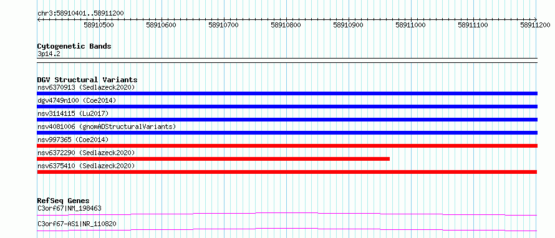
Task: Click ruler position 58911100
Action: [x=473, y=25]
